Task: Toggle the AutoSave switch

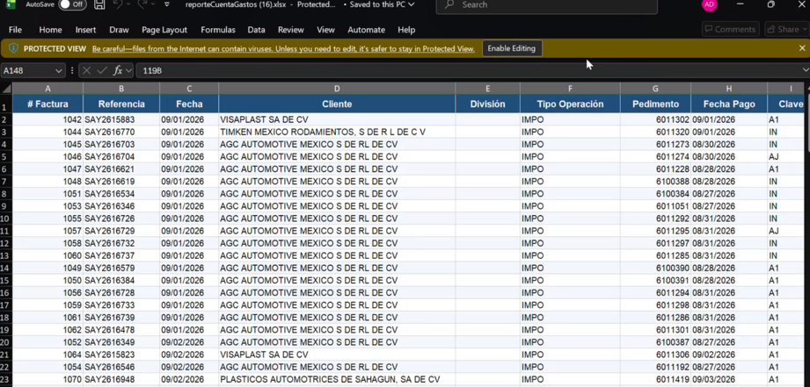Action: coord(72,4)
